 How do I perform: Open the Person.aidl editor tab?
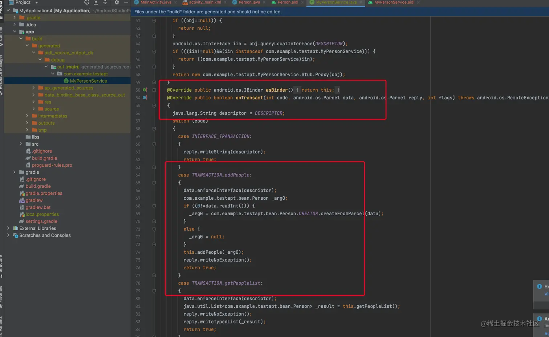(288, 2)
